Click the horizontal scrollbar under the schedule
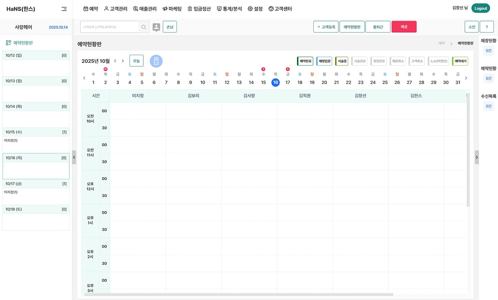This screenshot has width=498, height=300. [238, 294]
